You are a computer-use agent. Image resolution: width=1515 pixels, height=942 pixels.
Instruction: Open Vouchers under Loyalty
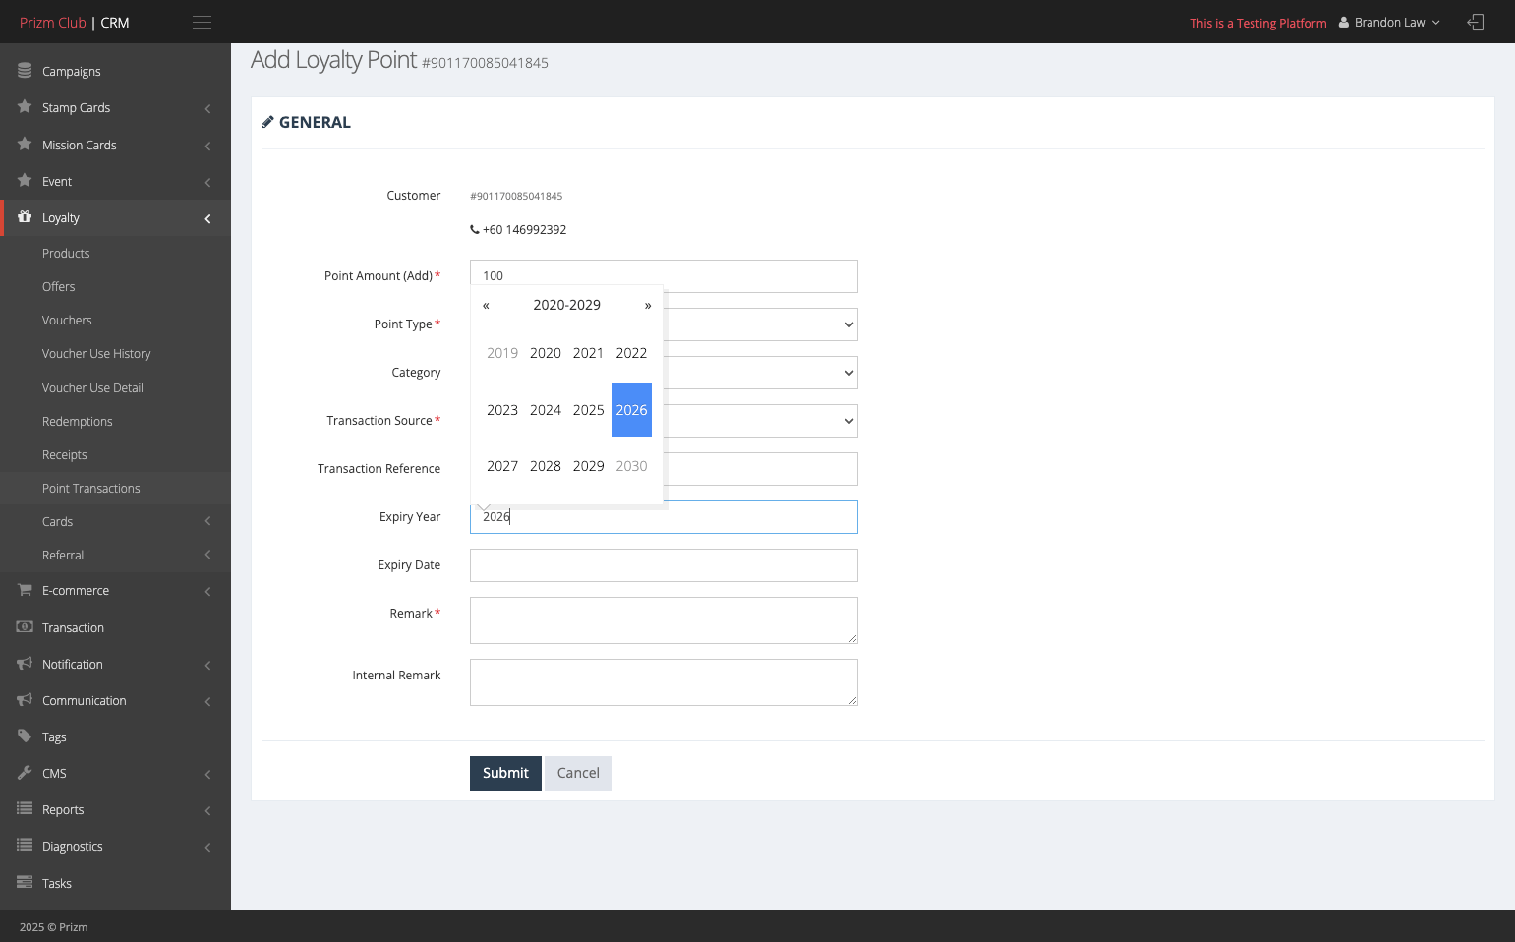coord(67,320)
